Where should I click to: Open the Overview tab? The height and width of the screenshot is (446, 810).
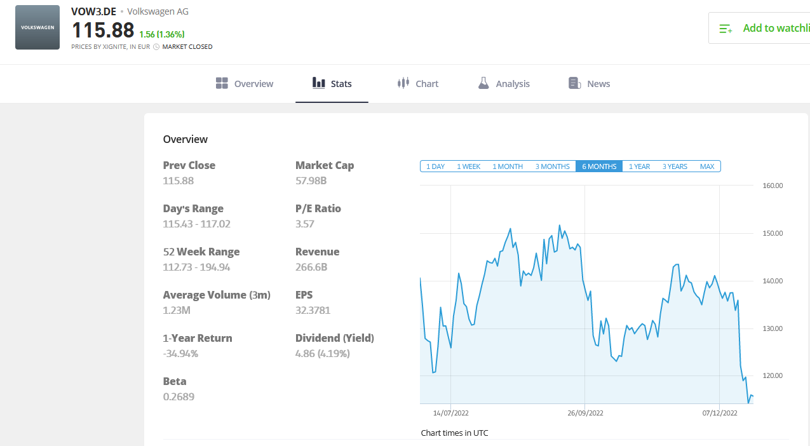pos(245,84)
